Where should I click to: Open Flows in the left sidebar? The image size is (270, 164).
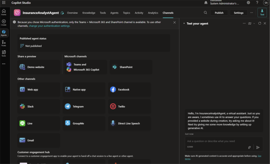tap(4, 43)
